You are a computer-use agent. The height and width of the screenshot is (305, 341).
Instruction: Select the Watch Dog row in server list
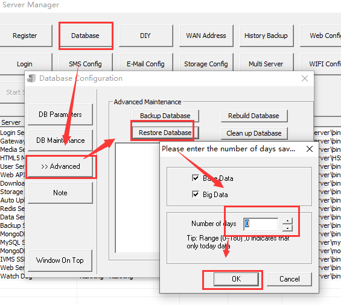pyautogui.click(x=16, y=276)
